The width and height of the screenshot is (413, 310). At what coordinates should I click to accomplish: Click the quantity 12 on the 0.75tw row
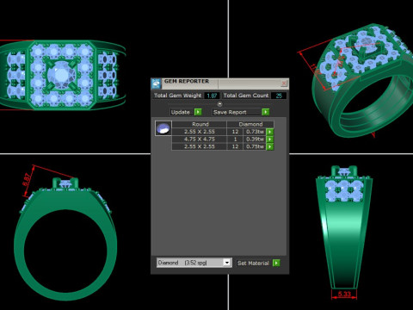click(235, 146)
